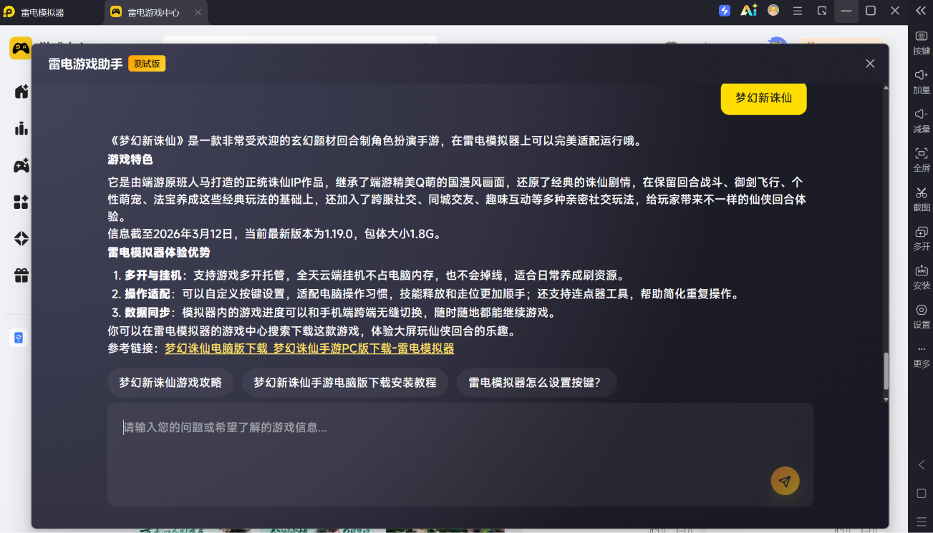Click the blue lightning booster icon
Screen dimensions: 933x533
[725, 11]
